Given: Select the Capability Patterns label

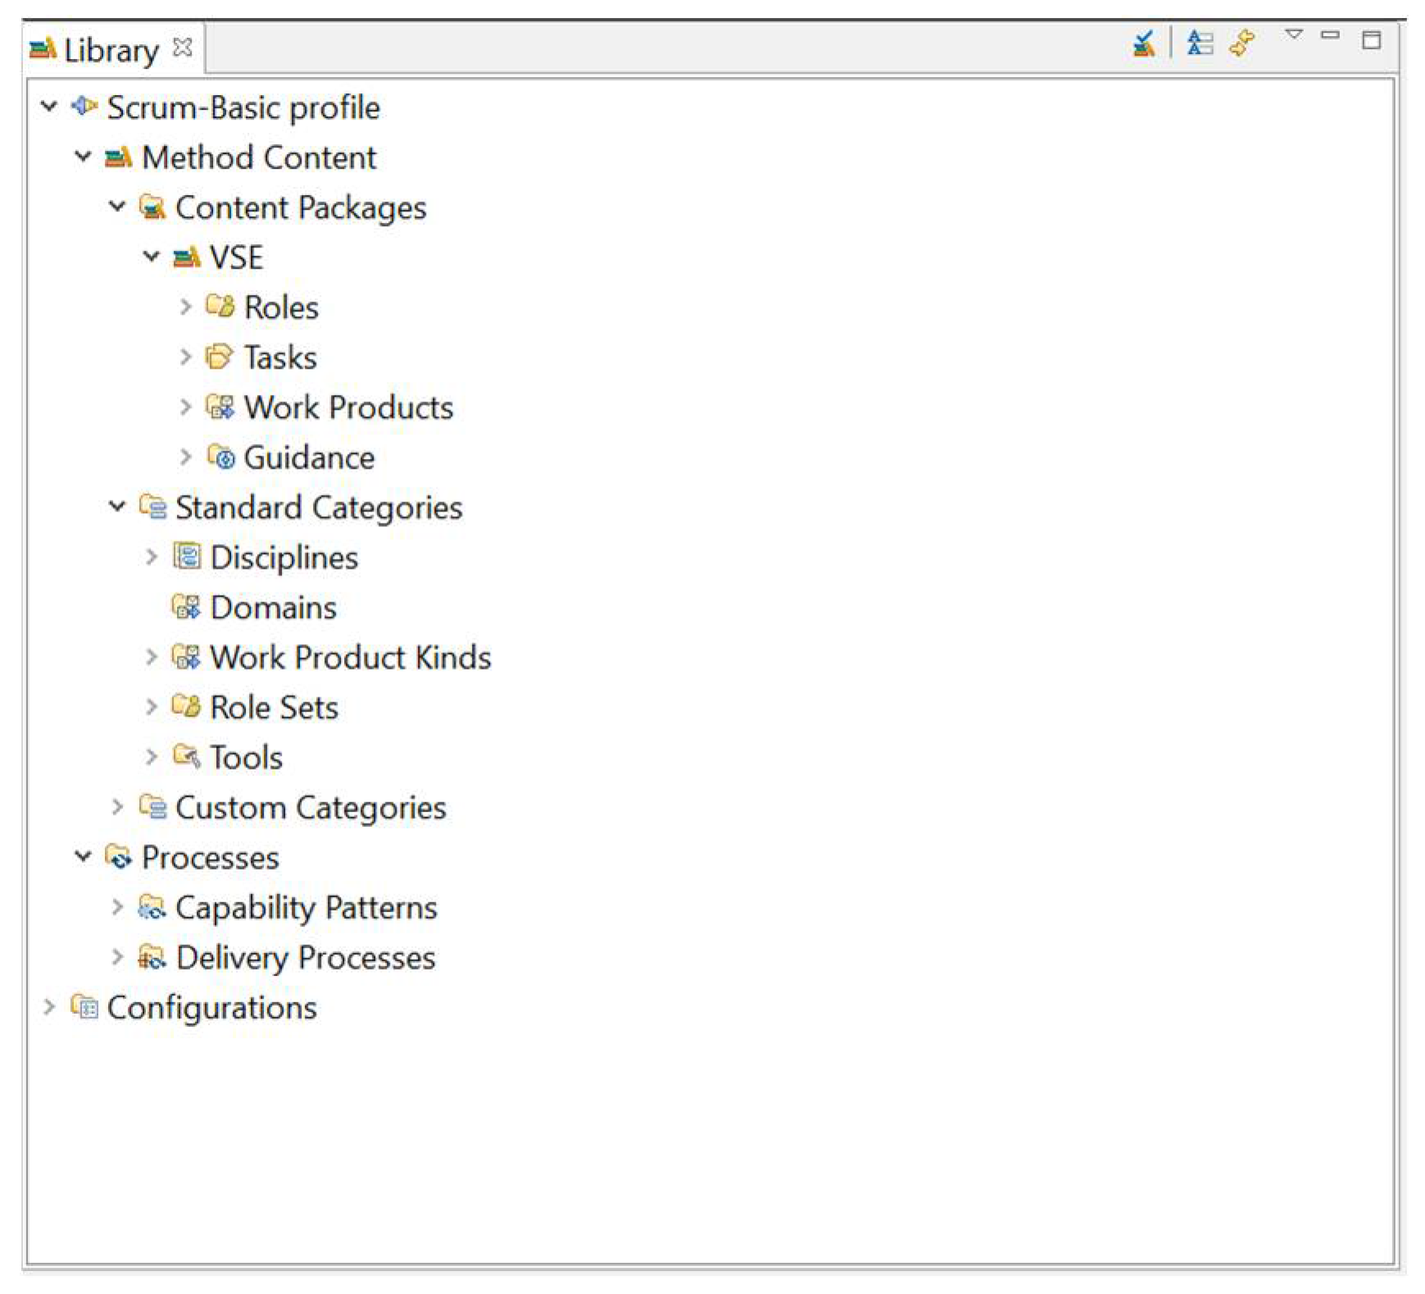Looking at the screenshot, I should click(x=306, y=907).
